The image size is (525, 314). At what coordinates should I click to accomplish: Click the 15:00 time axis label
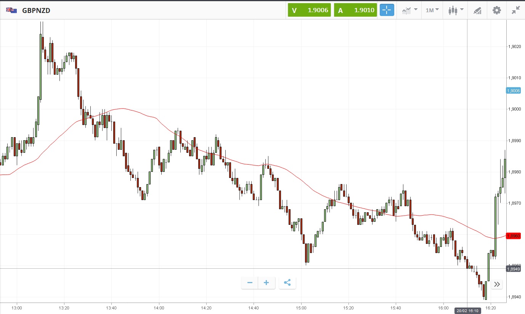click(x=301, y=308)
